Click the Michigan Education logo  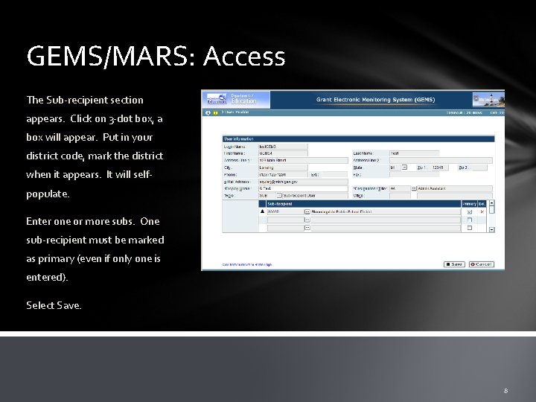pos(217,99)
